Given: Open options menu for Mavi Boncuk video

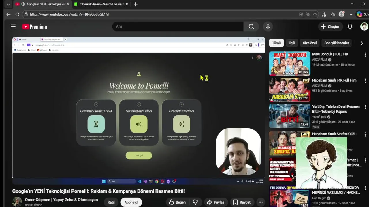Looking at the screenshot, I should [x=366, y=55].
